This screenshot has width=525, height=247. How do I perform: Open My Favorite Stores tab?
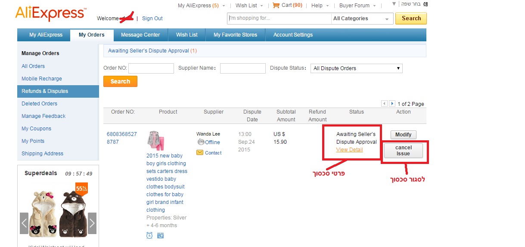coord(235,35)
